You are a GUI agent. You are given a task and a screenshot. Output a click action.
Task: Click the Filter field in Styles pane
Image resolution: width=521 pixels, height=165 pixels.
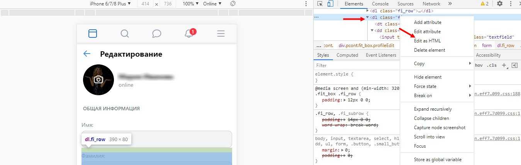pyautogui.click(x=355, y=66)
